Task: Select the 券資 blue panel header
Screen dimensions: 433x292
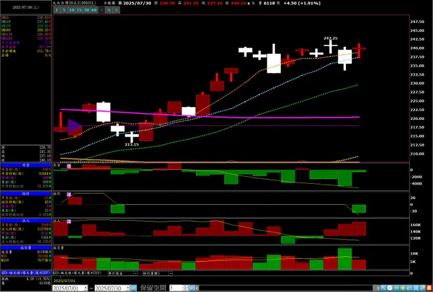Action: point(26,165)
